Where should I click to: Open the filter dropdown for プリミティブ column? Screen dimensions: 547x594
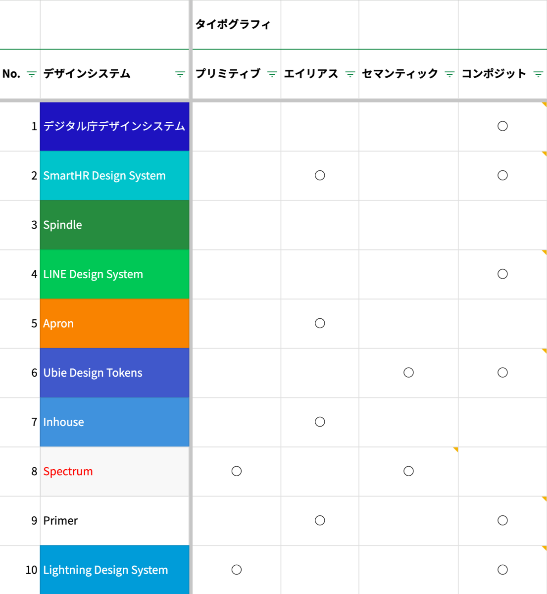tap(272, 74)
